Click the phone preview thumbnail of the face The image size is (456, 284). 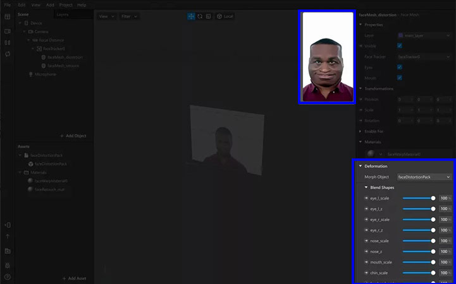[x=328, y=57]
